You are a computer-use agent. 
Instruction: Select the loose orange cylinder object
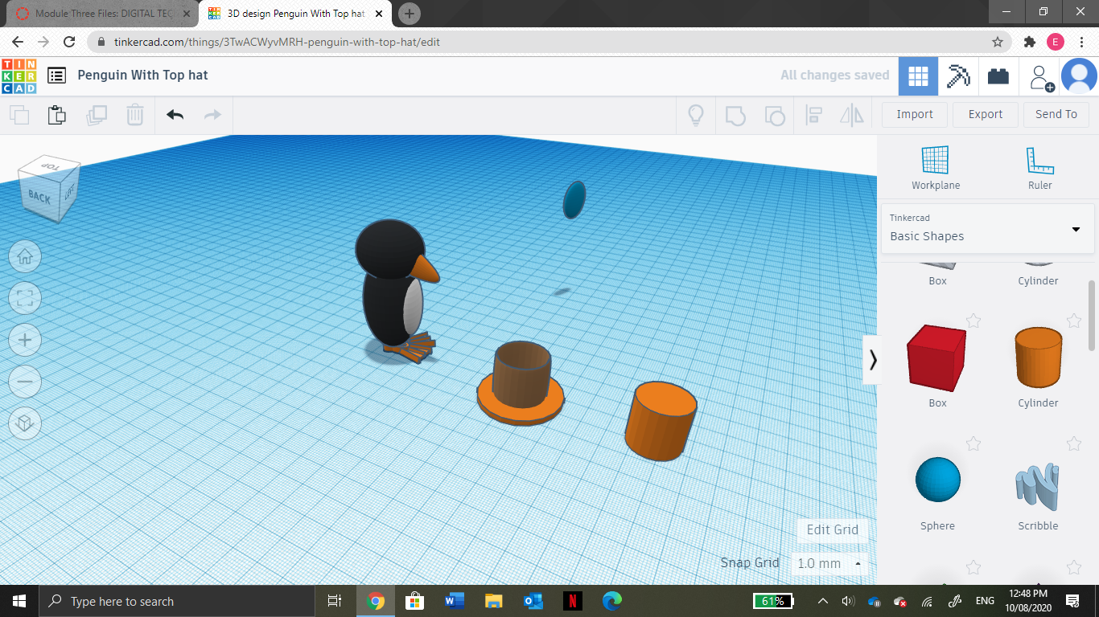tap(661, 422)
